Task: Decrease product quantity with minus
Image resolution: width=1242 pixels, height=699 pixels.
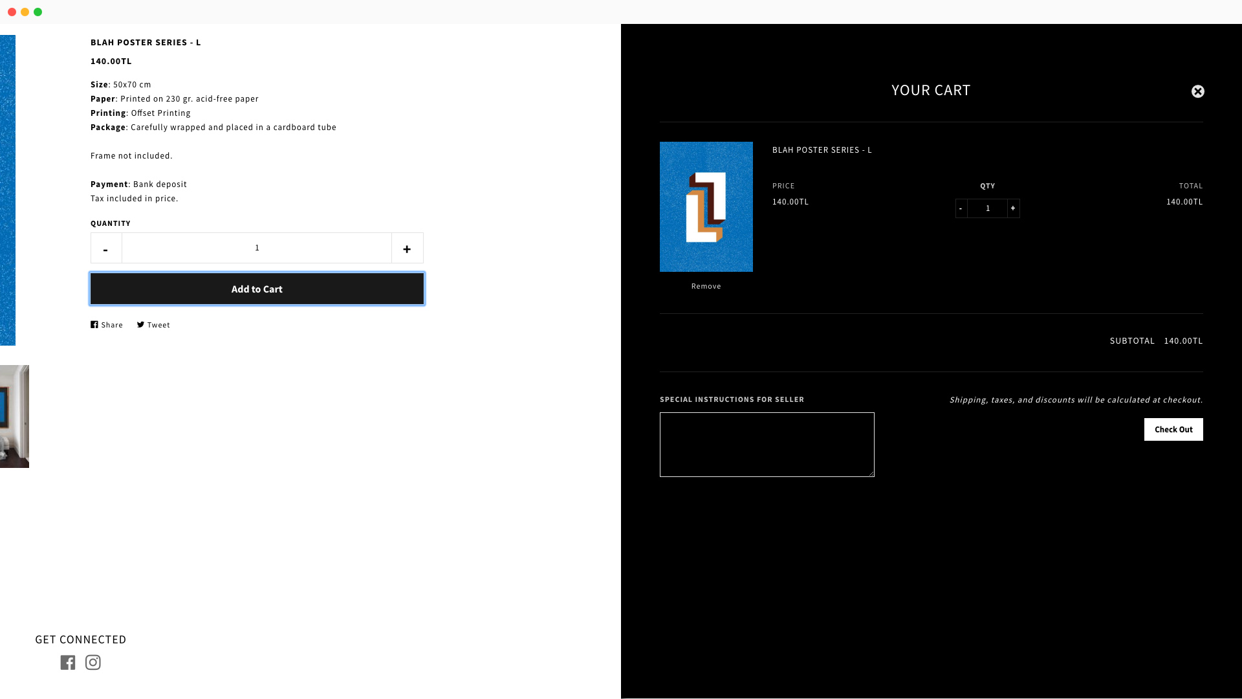Action: (x=106, y=249)
